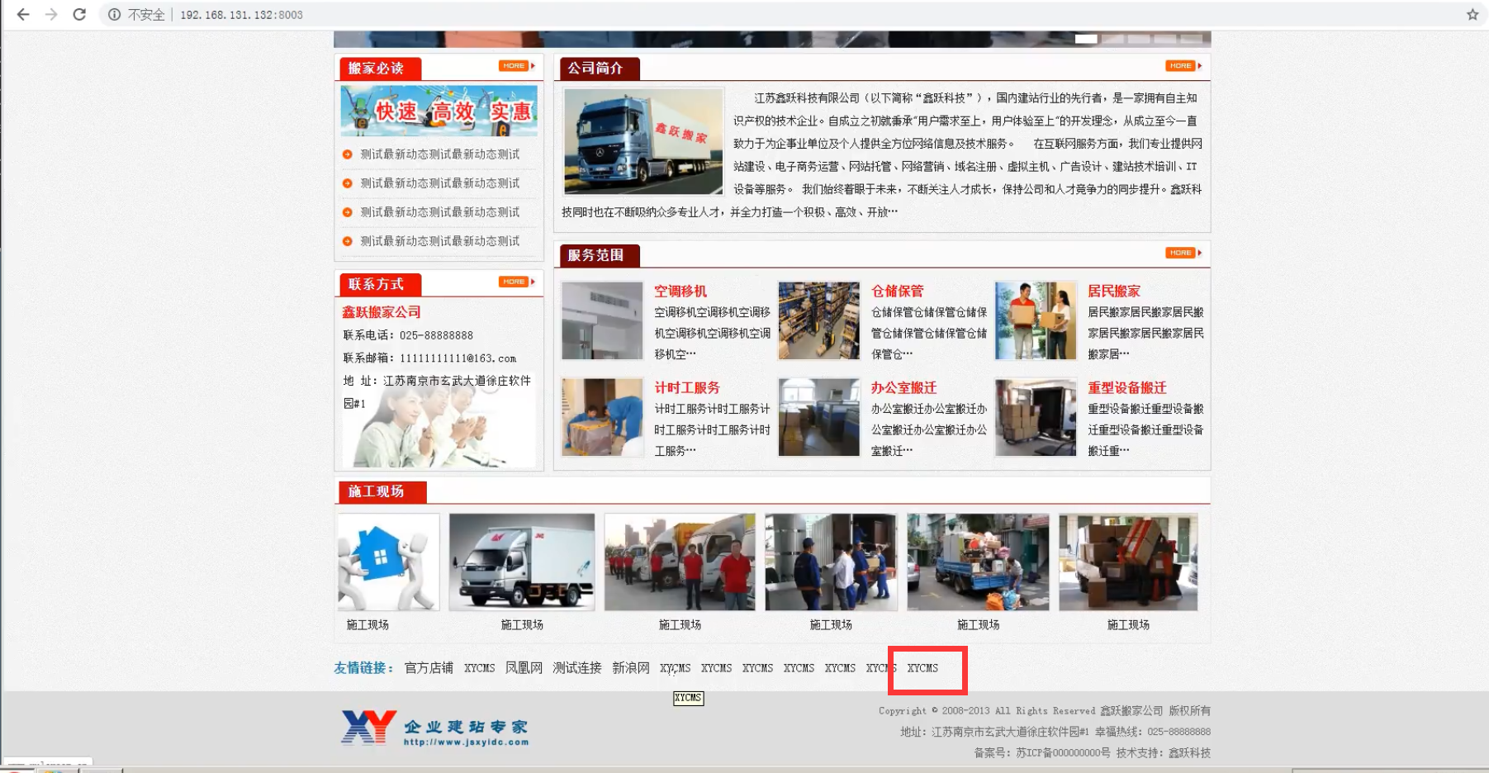Screen dimensions: 1489x773
Task: Open MORE in 搬家必读 section
Action: (x=515, y=66)
